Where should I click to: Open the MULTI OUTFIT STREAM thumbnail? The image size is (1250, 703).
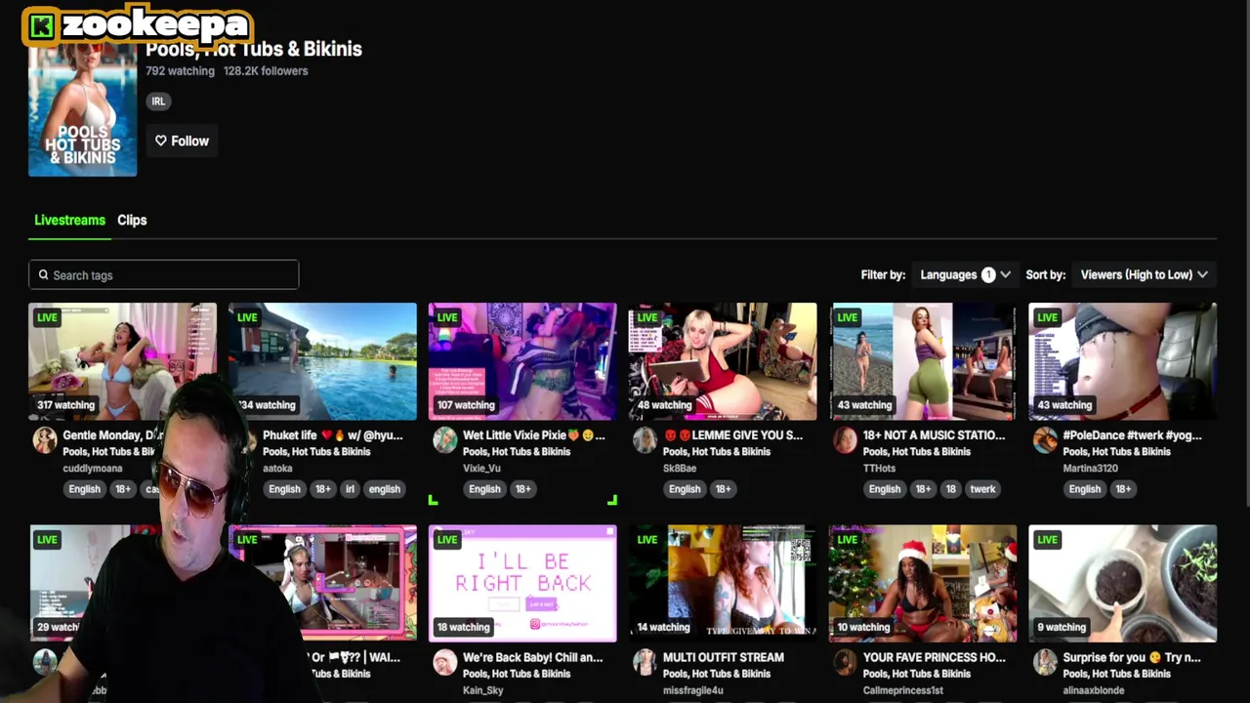point(723,584)
